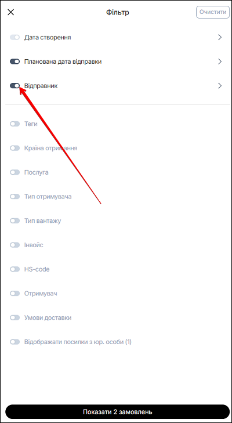
Task: Enable the Теги filter switch
Action: pos(15,124)
